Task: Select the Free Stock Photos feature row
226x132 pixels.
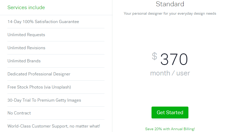Action: (39, 87)
